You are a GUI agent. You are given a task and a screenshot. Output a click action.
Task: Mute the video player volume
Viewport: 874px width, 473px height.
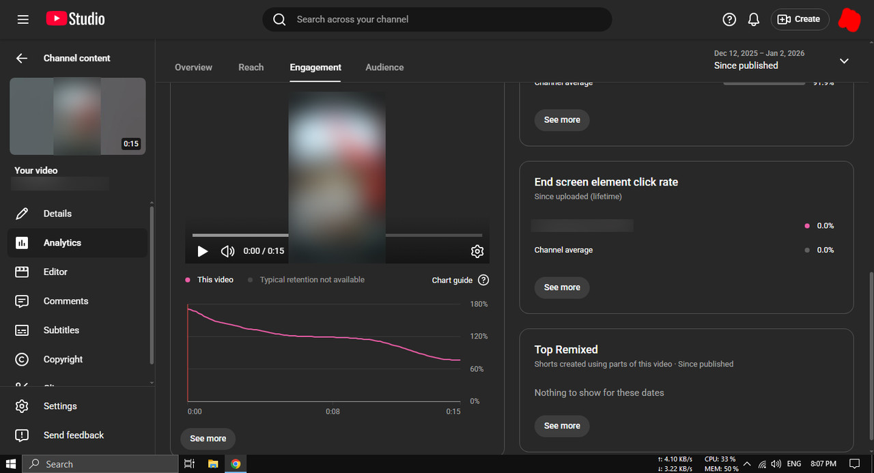tap(227, 251)
